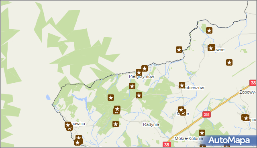The image size is (257, 148).
Task: Select the westernmost forest star marker north of Radynia
Action: [111, 98]
